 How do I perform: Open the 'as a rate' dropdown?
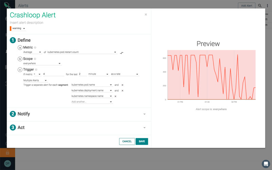pos(125,74)
